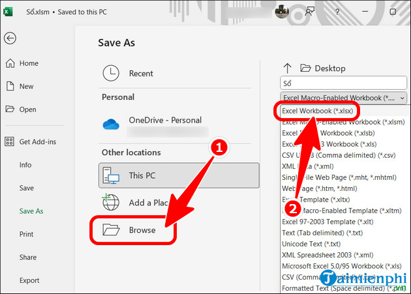This screenshot has height=294, width=411.
Task: Choose the 97-2003 Workbook (*.xls) option
Action: 329,144
